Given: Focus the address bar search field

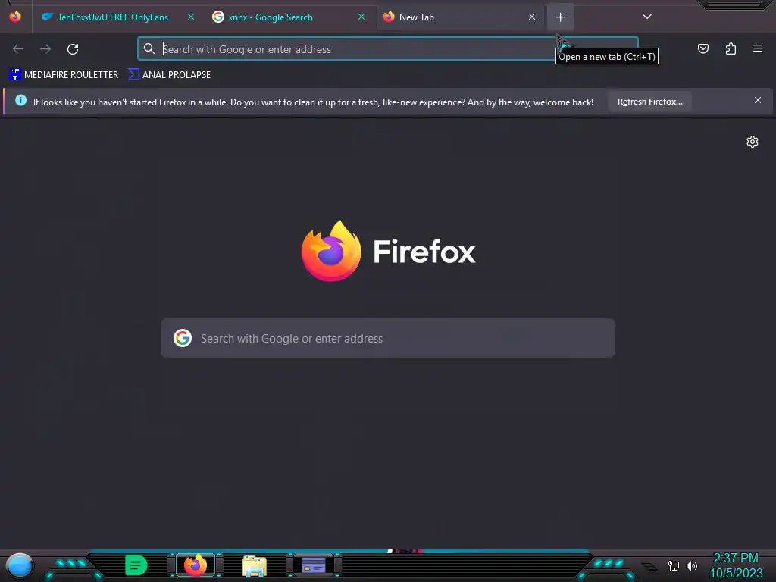Looking at the screenshot, I should click(x=388, y=49).
